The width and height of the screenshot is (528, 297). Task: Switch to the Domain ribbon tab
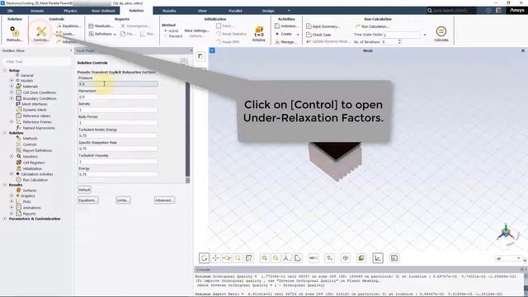[x=37, y=11]
